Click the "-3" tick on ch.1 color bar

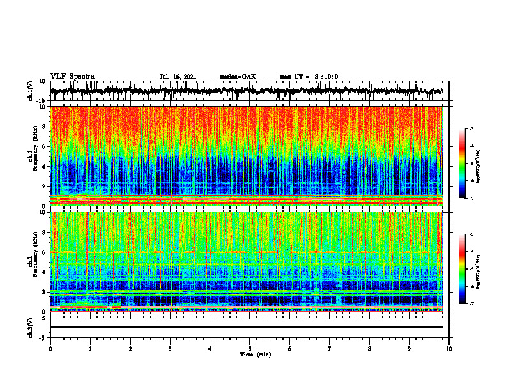[x=471, y=128]
